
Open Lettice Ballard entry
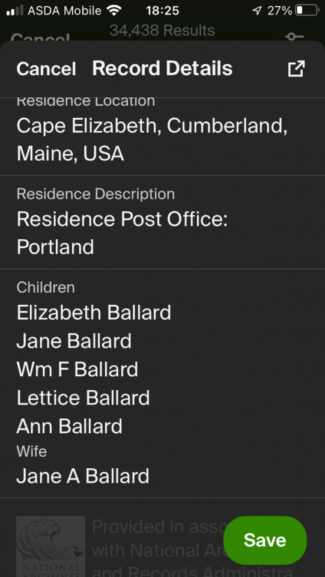83,398
